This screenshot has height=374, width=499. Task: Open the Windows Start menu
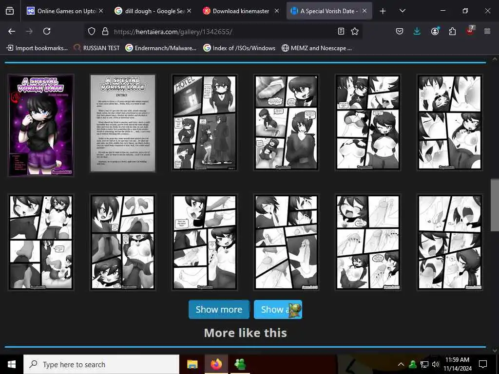[x=12, y=364]
